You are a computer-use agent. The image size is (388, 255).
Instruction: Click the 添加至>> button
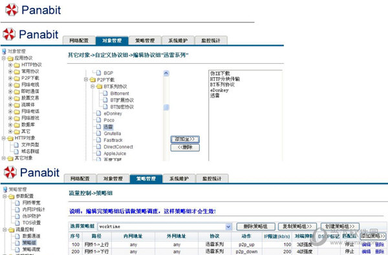click(x=185, y=139)
